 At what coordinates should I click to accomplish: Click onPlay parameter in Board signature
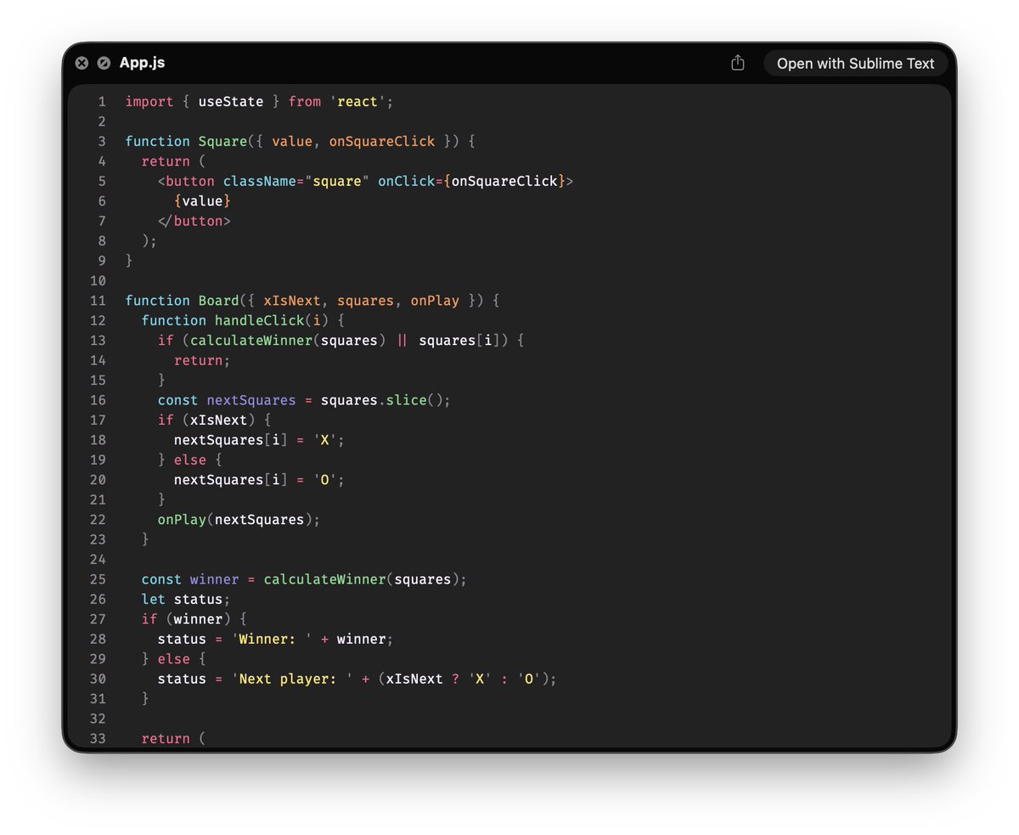click(435, 301)
